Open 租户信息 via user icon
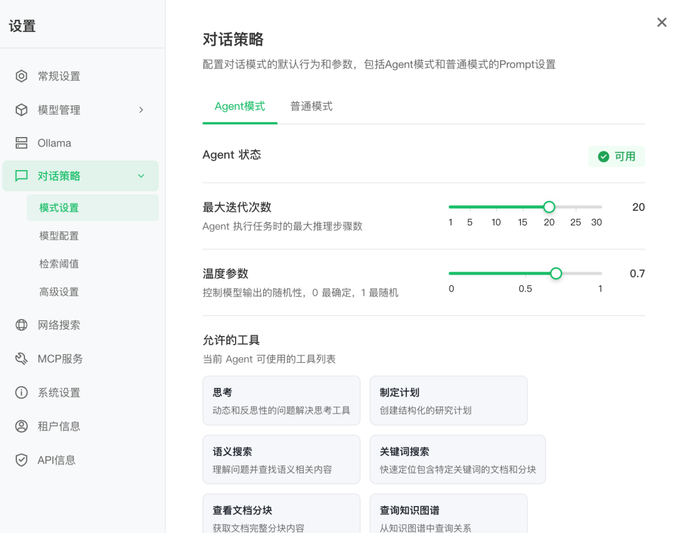Screen dimensions: 675x533 coord(21,427)
